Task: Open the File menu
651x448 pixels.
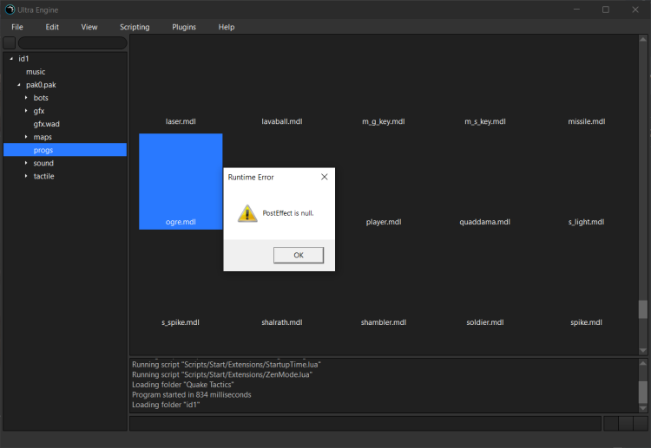Action: pos(17,27)
